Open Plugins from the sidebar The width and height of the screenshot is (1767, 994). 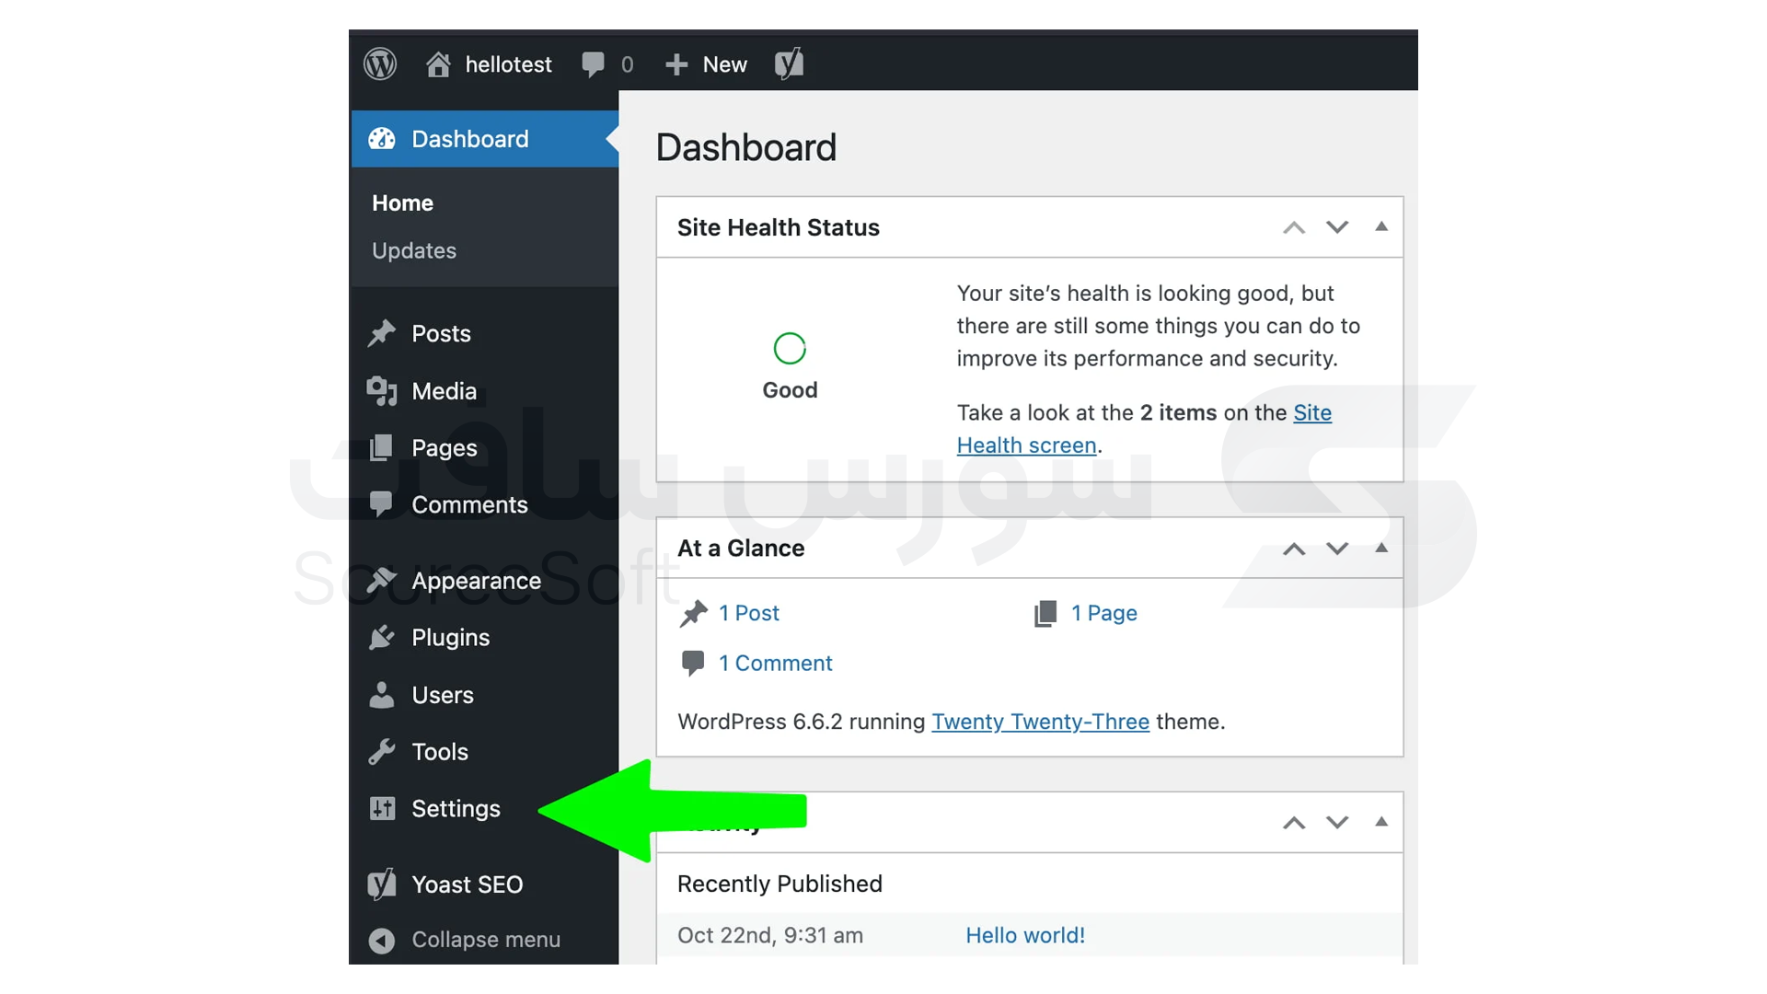click(450, 638)
